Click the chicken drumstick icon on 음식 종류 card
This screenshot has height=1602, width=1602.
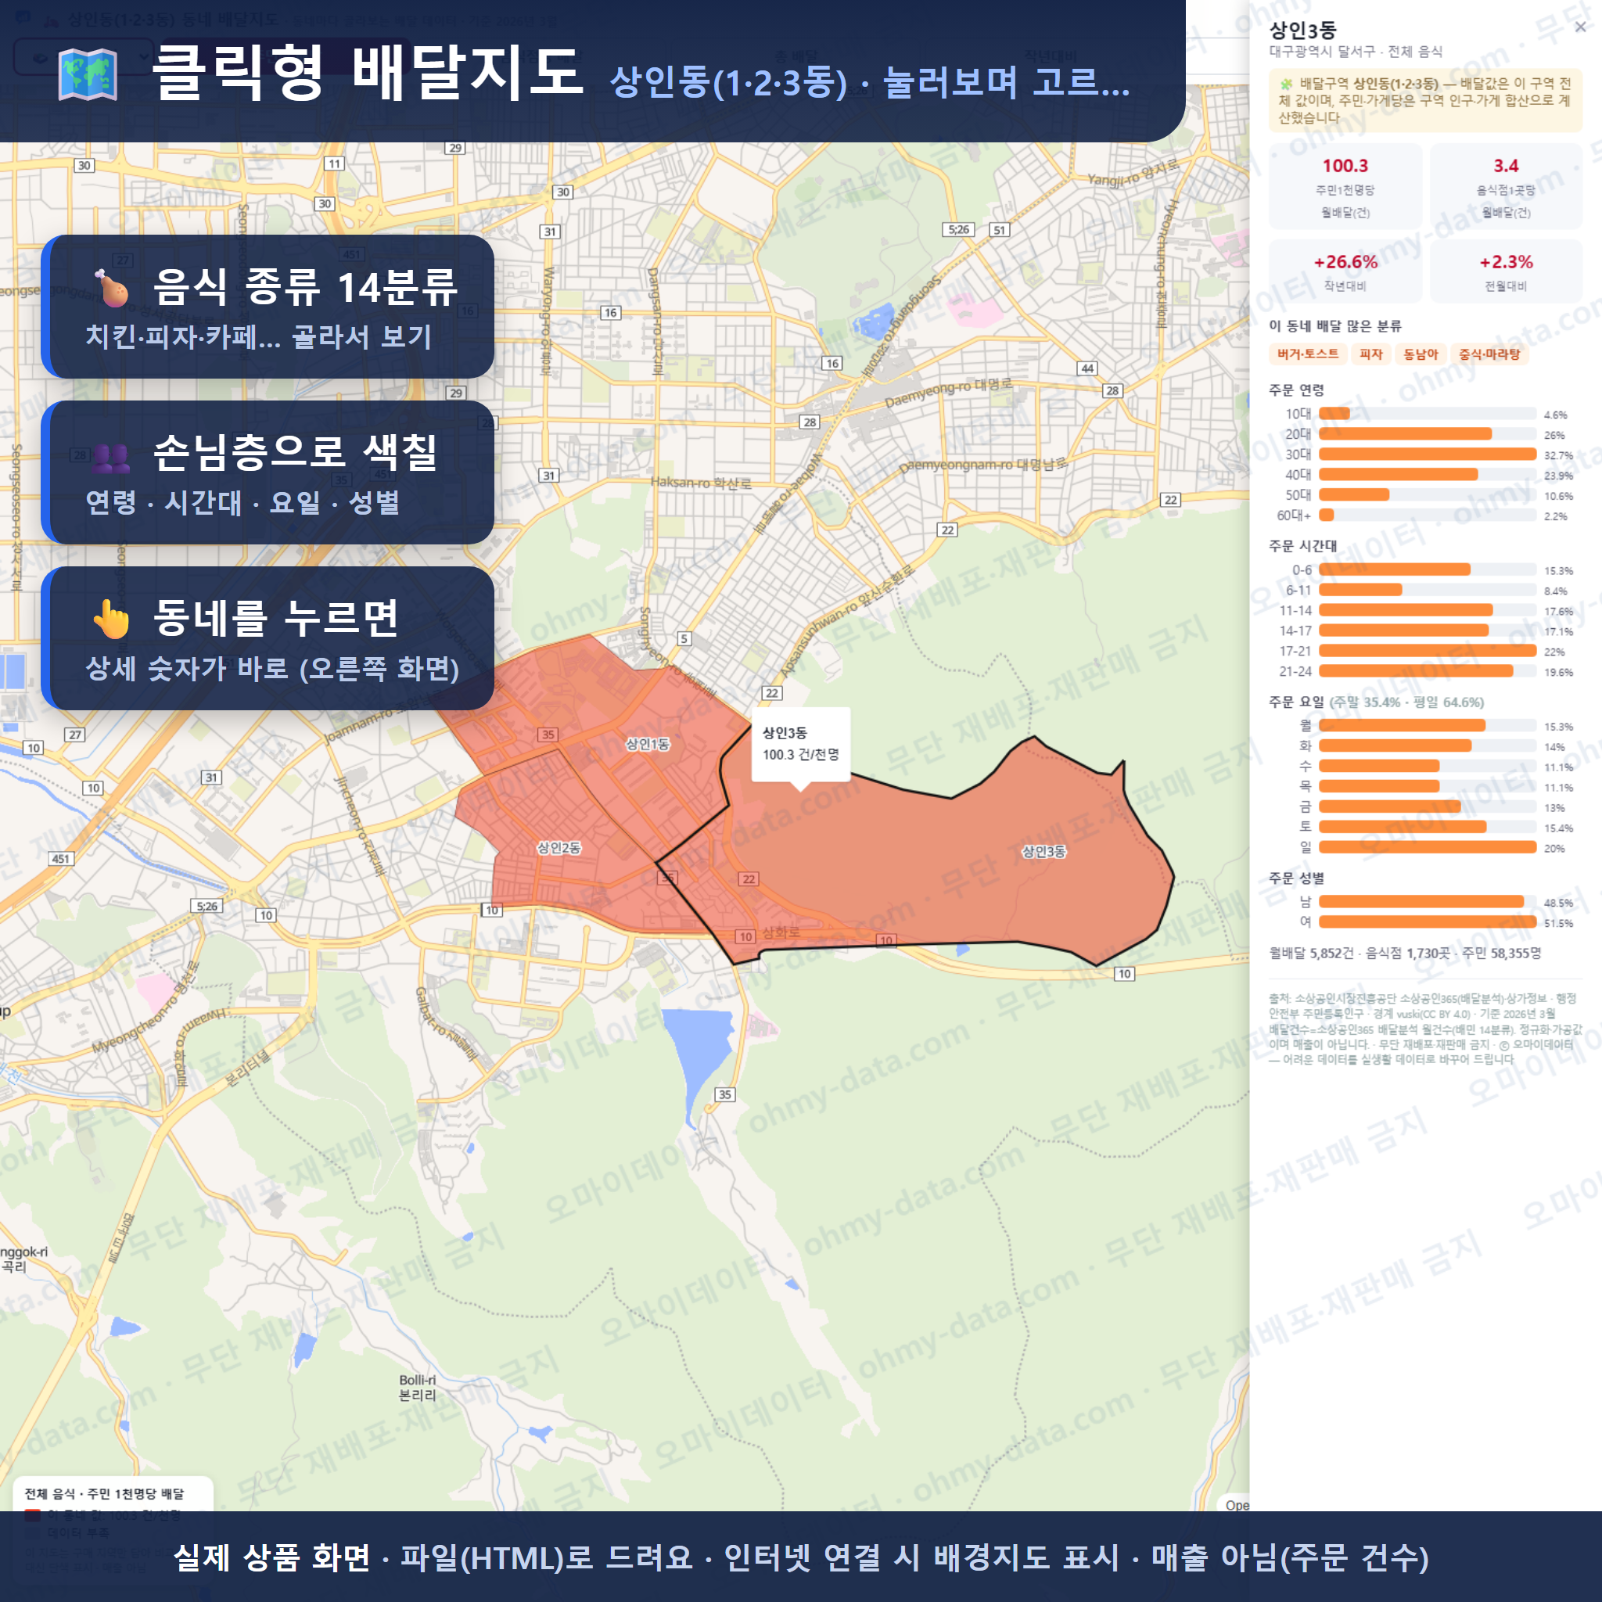[x=111, y=287]
